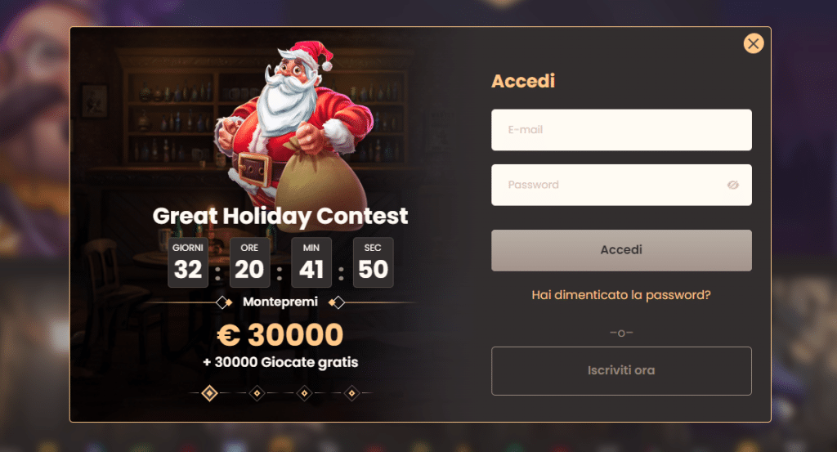
Task: Click the € 30000 prize amount
Action: 280,334
